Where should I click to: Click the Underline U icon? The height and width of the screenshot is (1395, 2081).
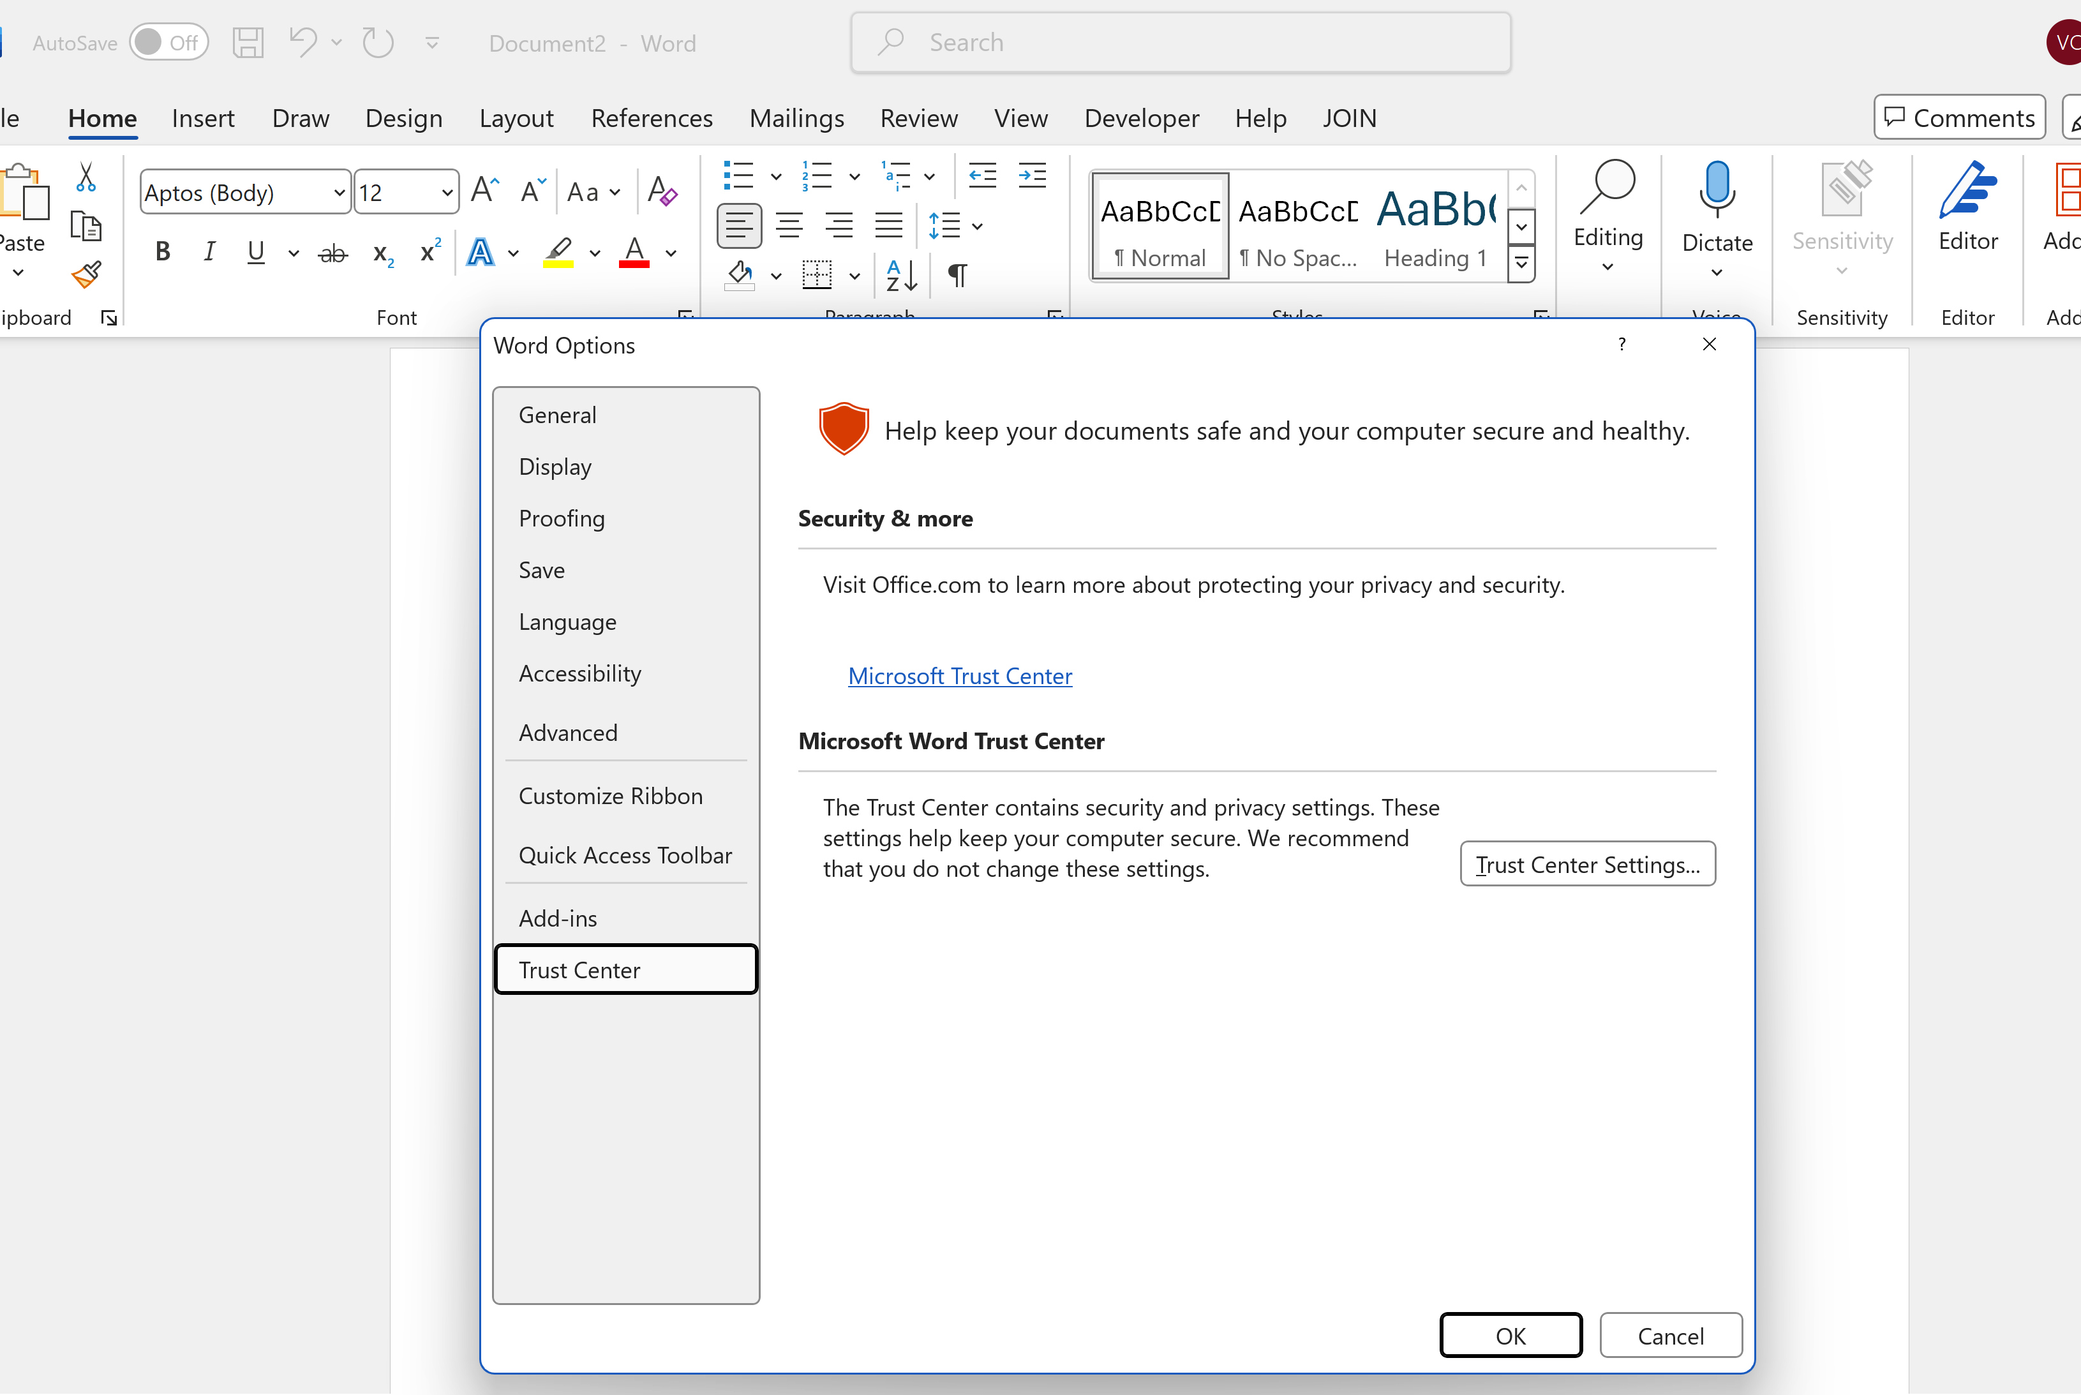[255, 253]
